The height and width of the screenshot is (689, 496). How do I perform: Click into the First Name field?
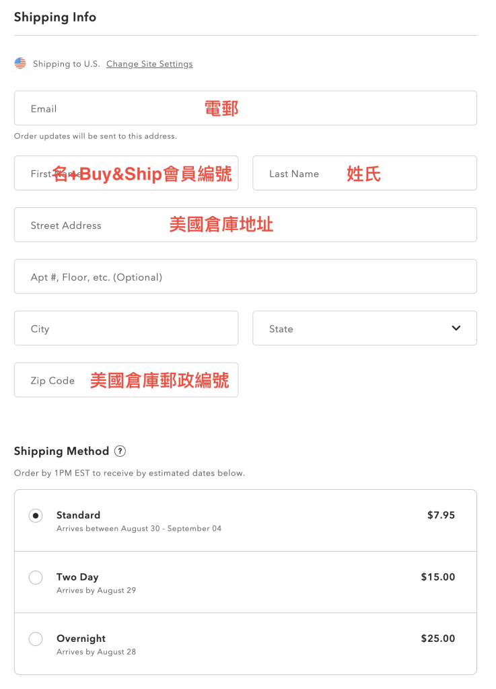(x=126, y=174)
